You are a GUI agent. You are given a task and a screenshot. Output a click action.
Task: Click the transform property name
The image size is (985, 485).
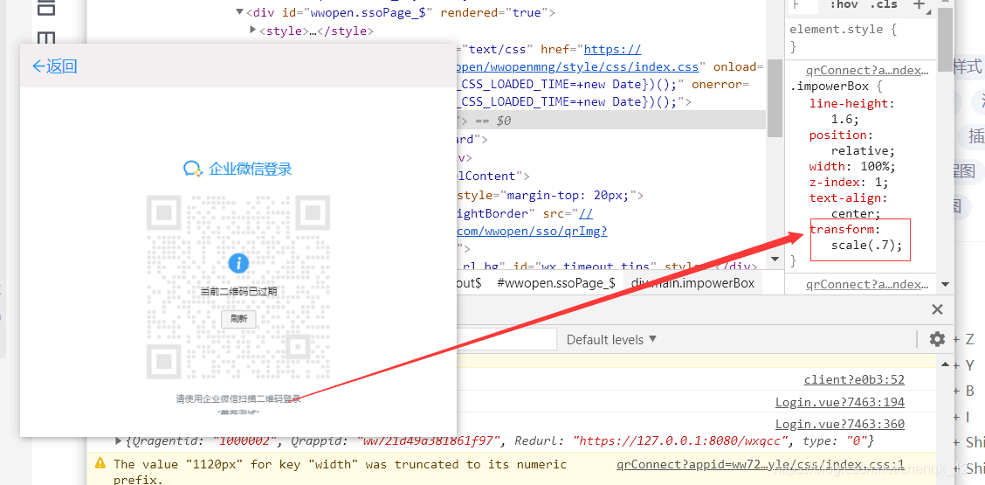(841, 230)
